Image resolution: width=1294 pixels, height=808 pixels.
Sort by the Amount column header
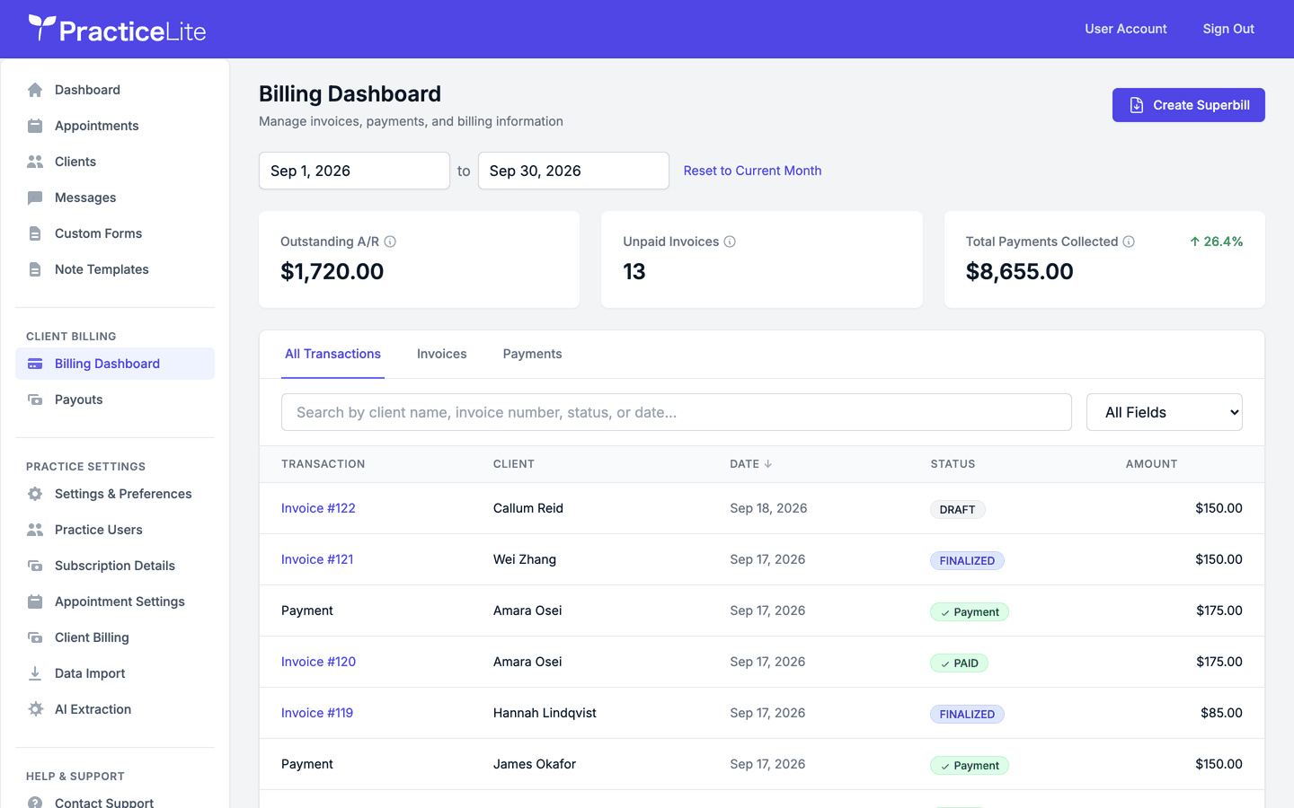1151,464
